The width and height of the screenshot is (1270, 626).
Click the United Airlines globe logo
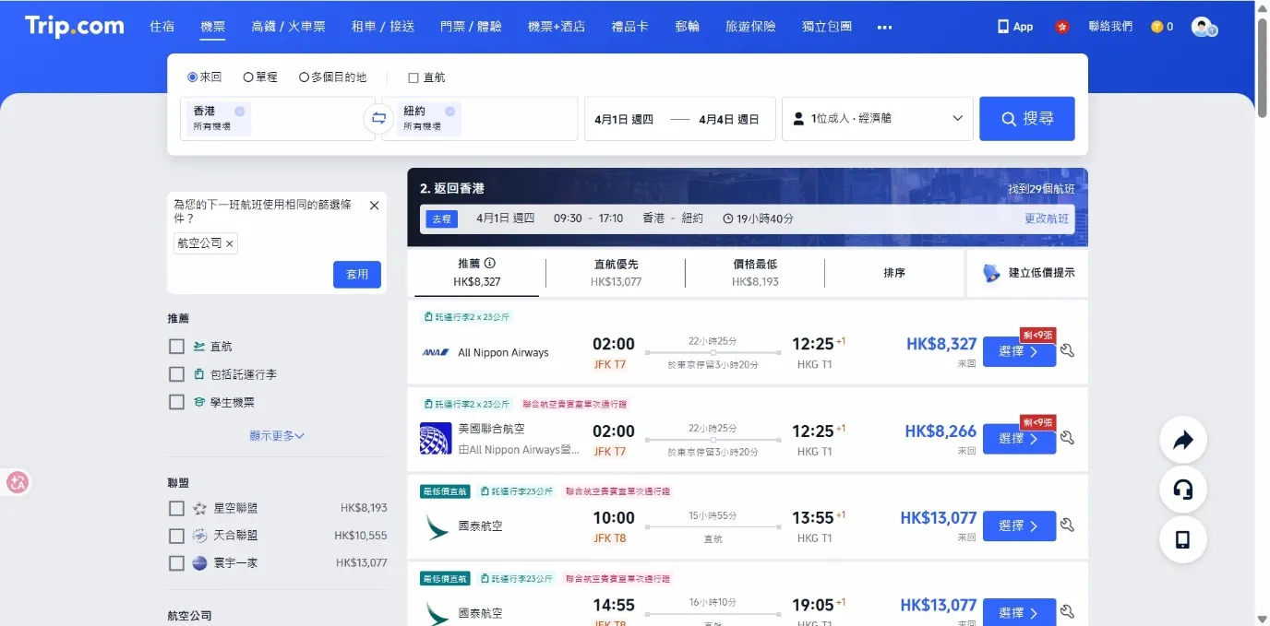coord(436,438)
